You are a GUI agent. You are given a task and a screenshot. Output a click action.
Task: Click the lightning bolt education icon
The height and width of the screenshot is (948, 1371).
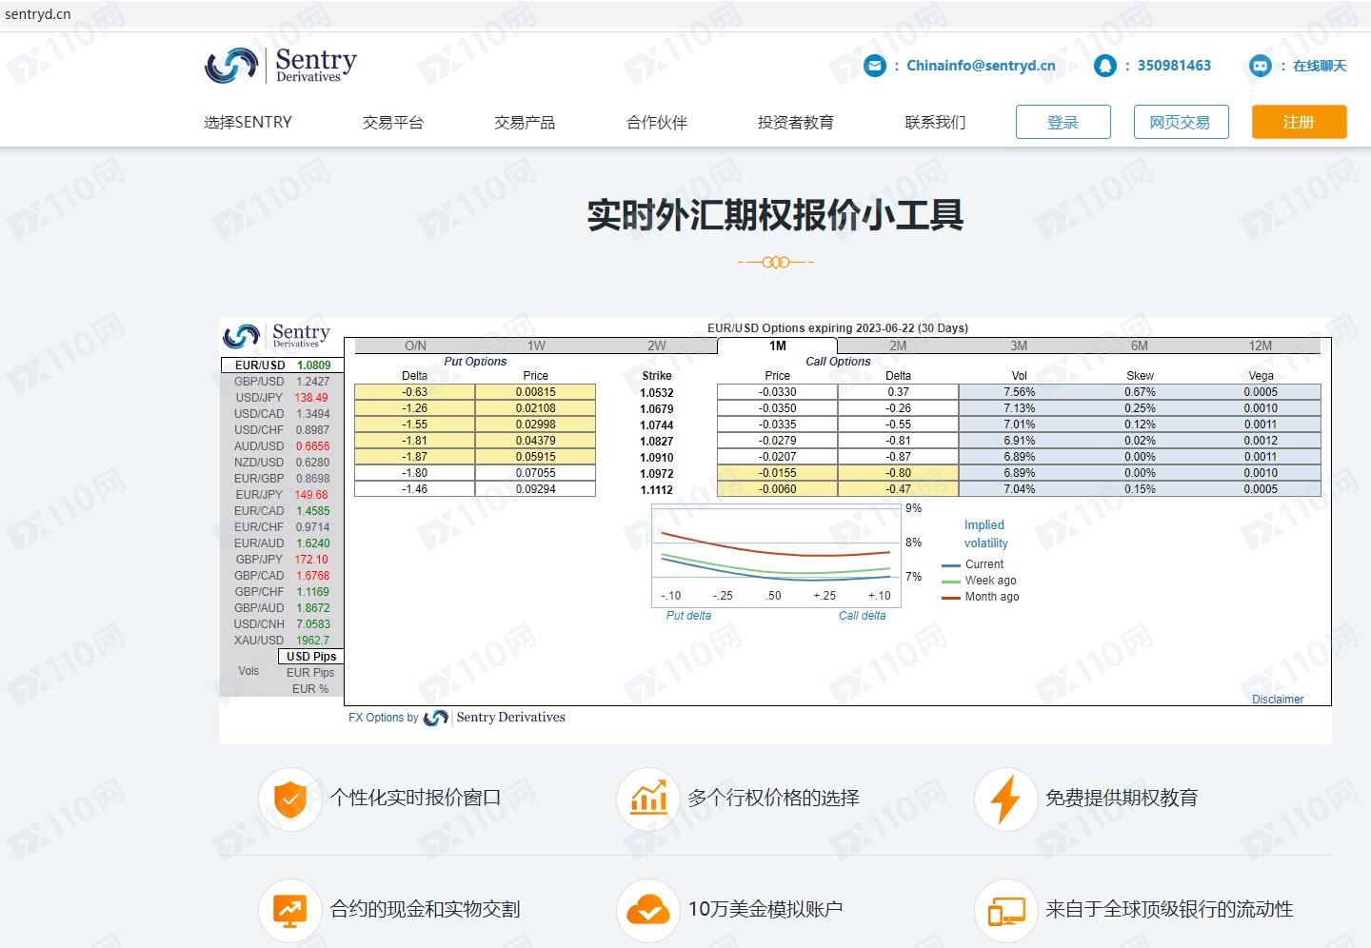click(x=1005, y=799)
